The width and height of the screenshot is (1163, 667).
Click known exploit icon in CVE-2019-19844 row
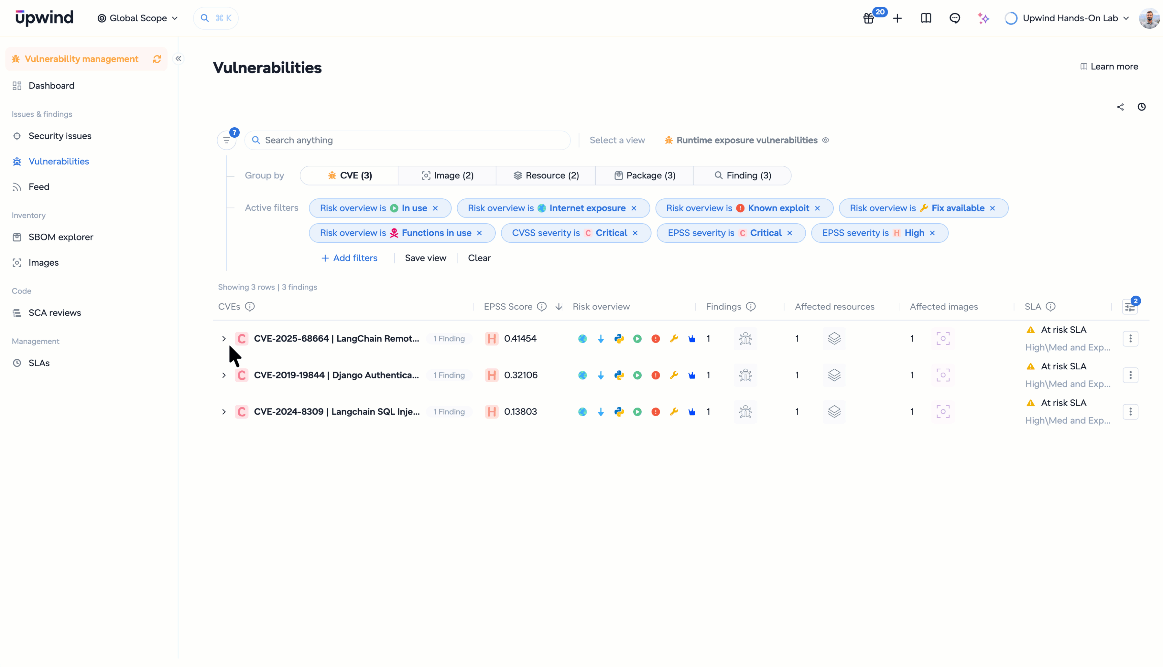pos(656,376)
